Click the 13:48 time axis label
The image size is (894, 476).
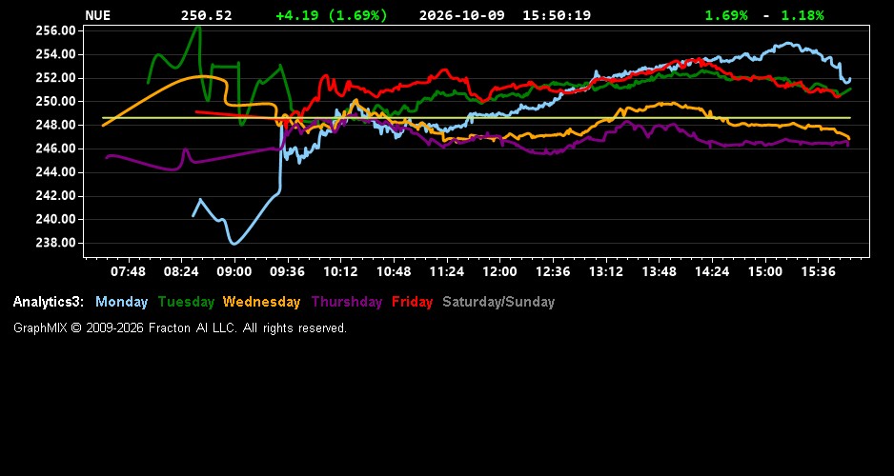point(660,271)
